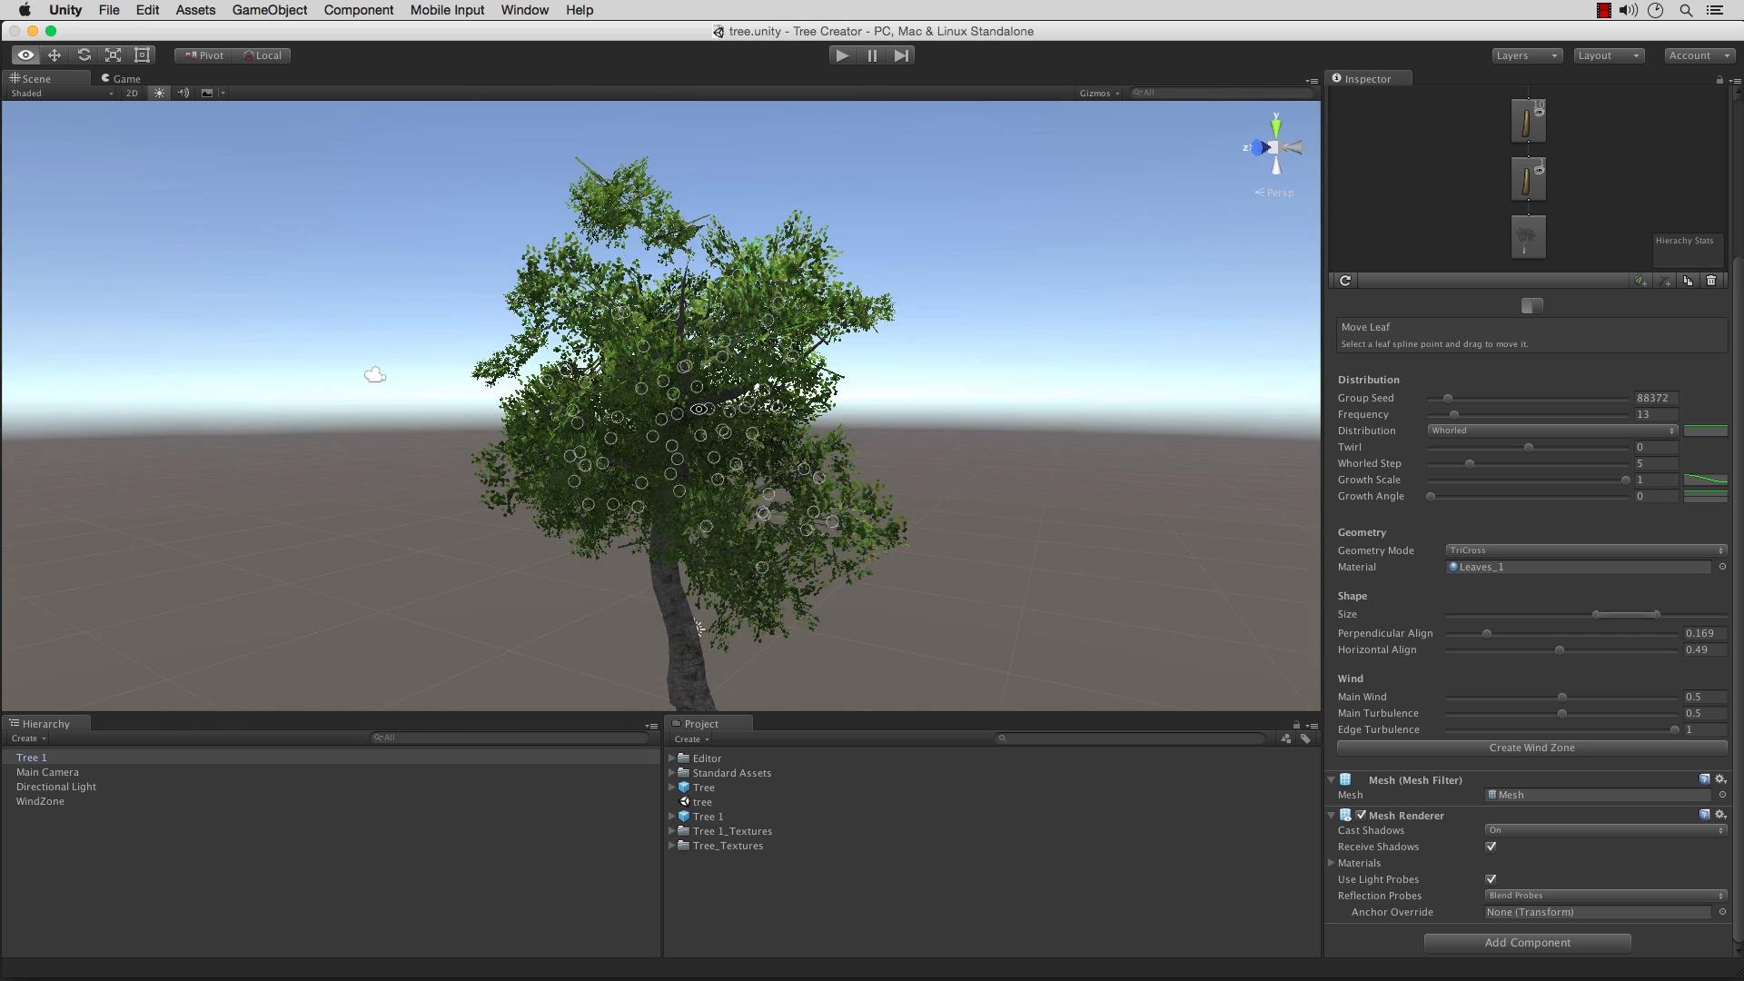Drag the Growth Scale slider
The height and width of the screenshot is (981, 1744).
1625,479
